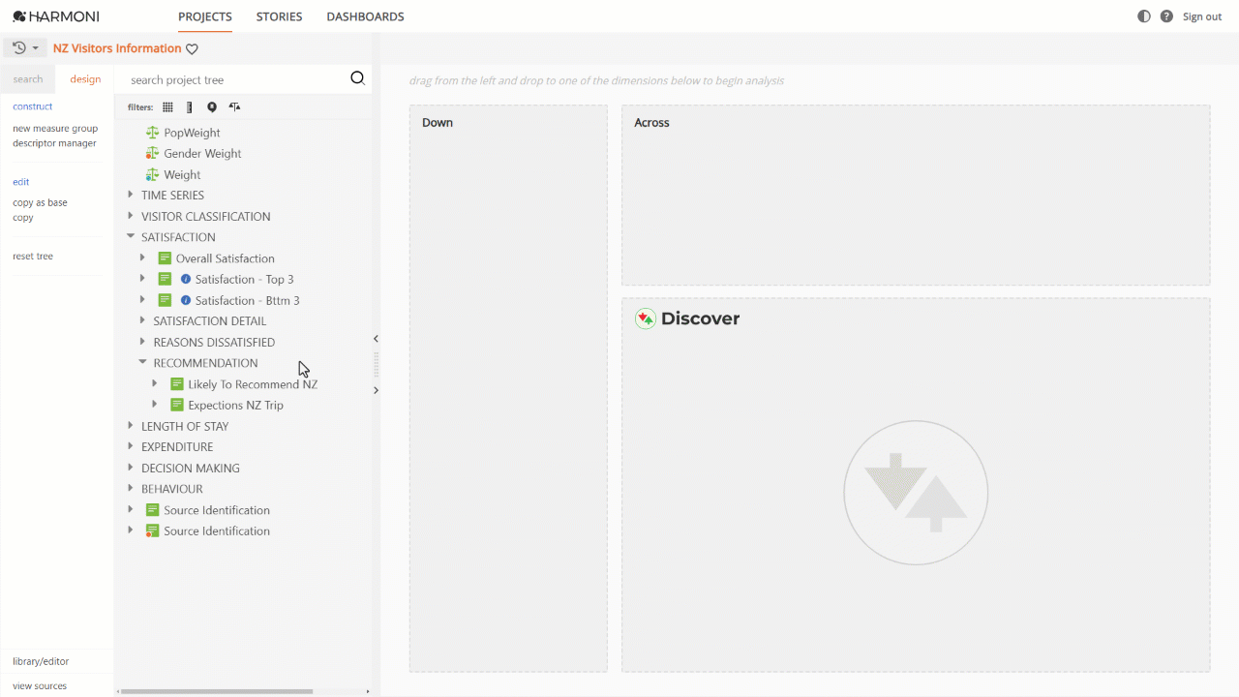Open the help question mark icon

point(1166,16)
